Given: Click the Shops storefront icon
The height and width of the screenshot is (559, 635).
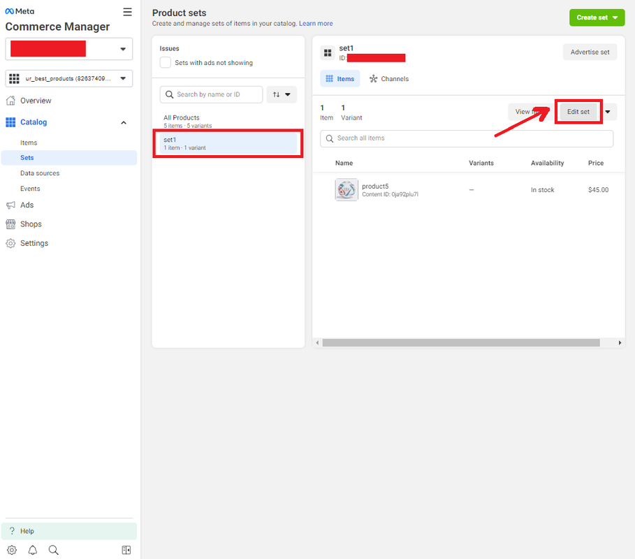Looking at the screenshot, I should coord(10,224).
